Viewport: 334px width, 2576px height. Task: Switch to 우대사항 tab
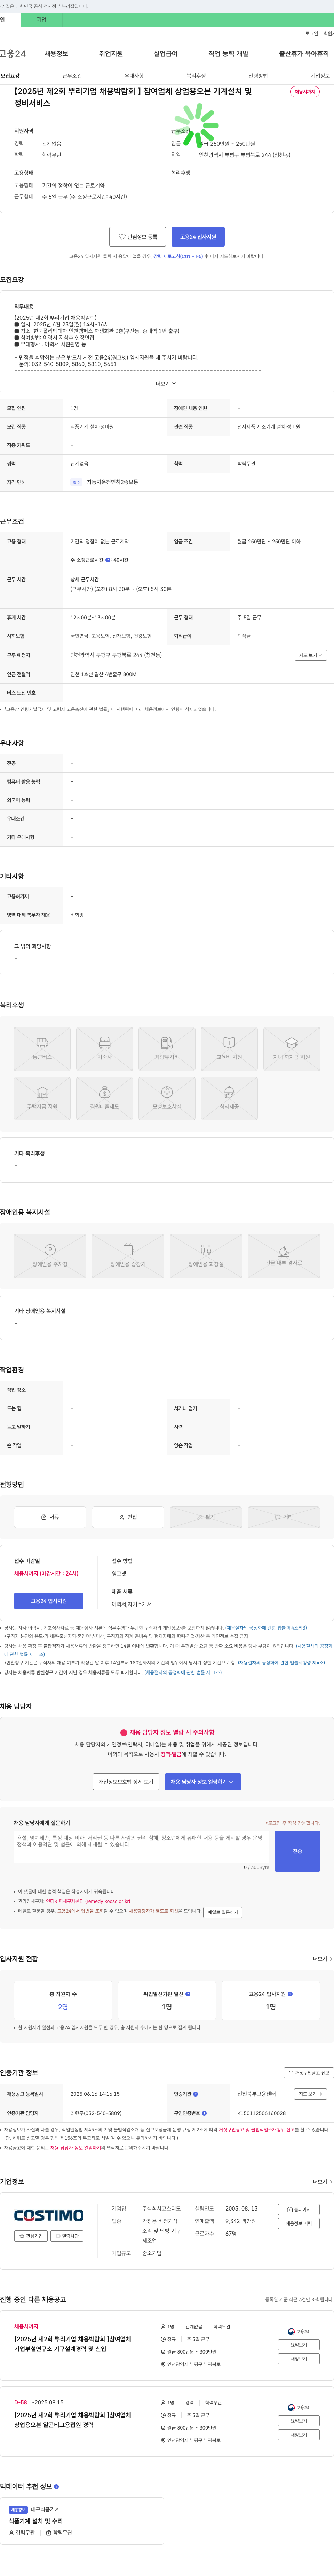pos(134,76)
